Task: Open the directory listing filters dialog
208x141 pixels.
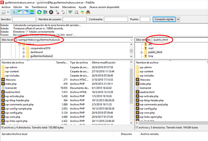Action: coord(70,12)
